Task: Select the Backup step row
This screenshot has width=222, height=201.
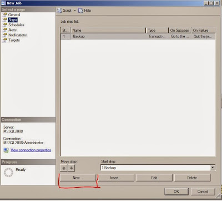Action: click(138, 36)
